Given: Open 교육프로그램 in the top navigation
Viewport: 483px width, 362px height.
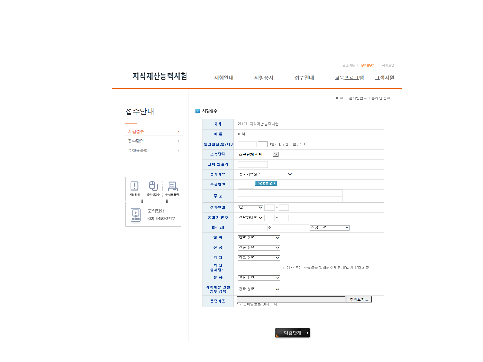Looking at the screenshot, I should click(349, 78).
